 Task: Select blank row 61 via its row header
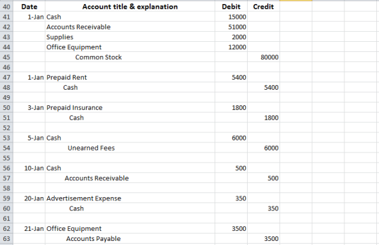click(x=7, y=219)
